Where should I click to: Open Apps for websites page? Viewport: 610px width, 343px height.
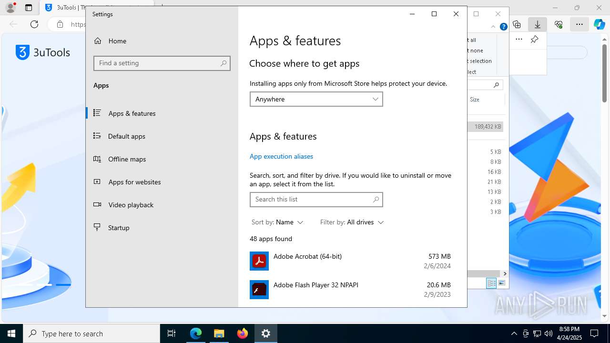tap(162, 182)
